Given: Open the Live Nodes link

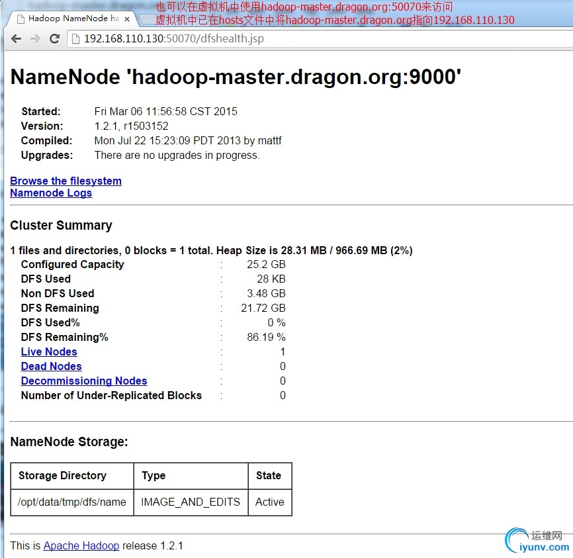Looking at the screenshot, I should click(49, 351).
